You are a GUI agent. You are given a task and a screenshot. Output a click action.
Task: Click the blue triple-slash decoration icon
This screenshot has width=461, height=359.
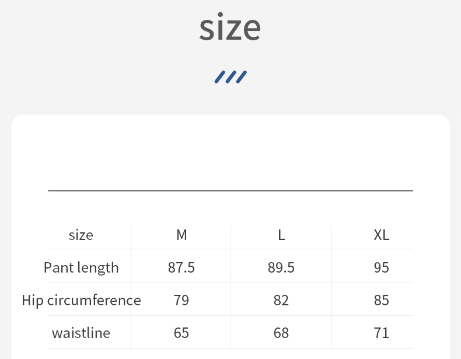pos(230,76)
